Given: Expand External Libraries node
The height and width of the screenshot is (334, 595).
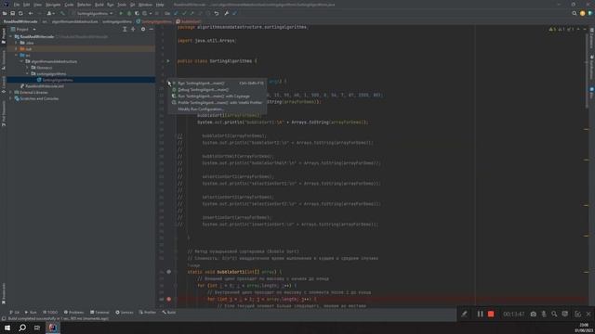Looking at the screenshot, I should [x=11, y=93].
